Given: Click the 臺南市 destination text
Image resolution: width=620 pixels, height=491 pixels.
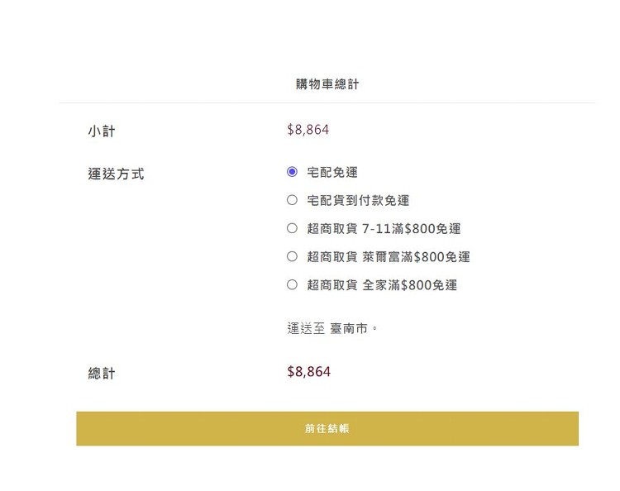Looking at the screenshot, I should [x=349, y=328].
